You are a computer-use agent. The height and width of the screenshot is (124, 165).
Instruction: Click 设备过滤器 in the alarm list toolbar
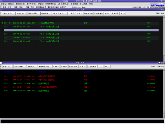point(20,67)
